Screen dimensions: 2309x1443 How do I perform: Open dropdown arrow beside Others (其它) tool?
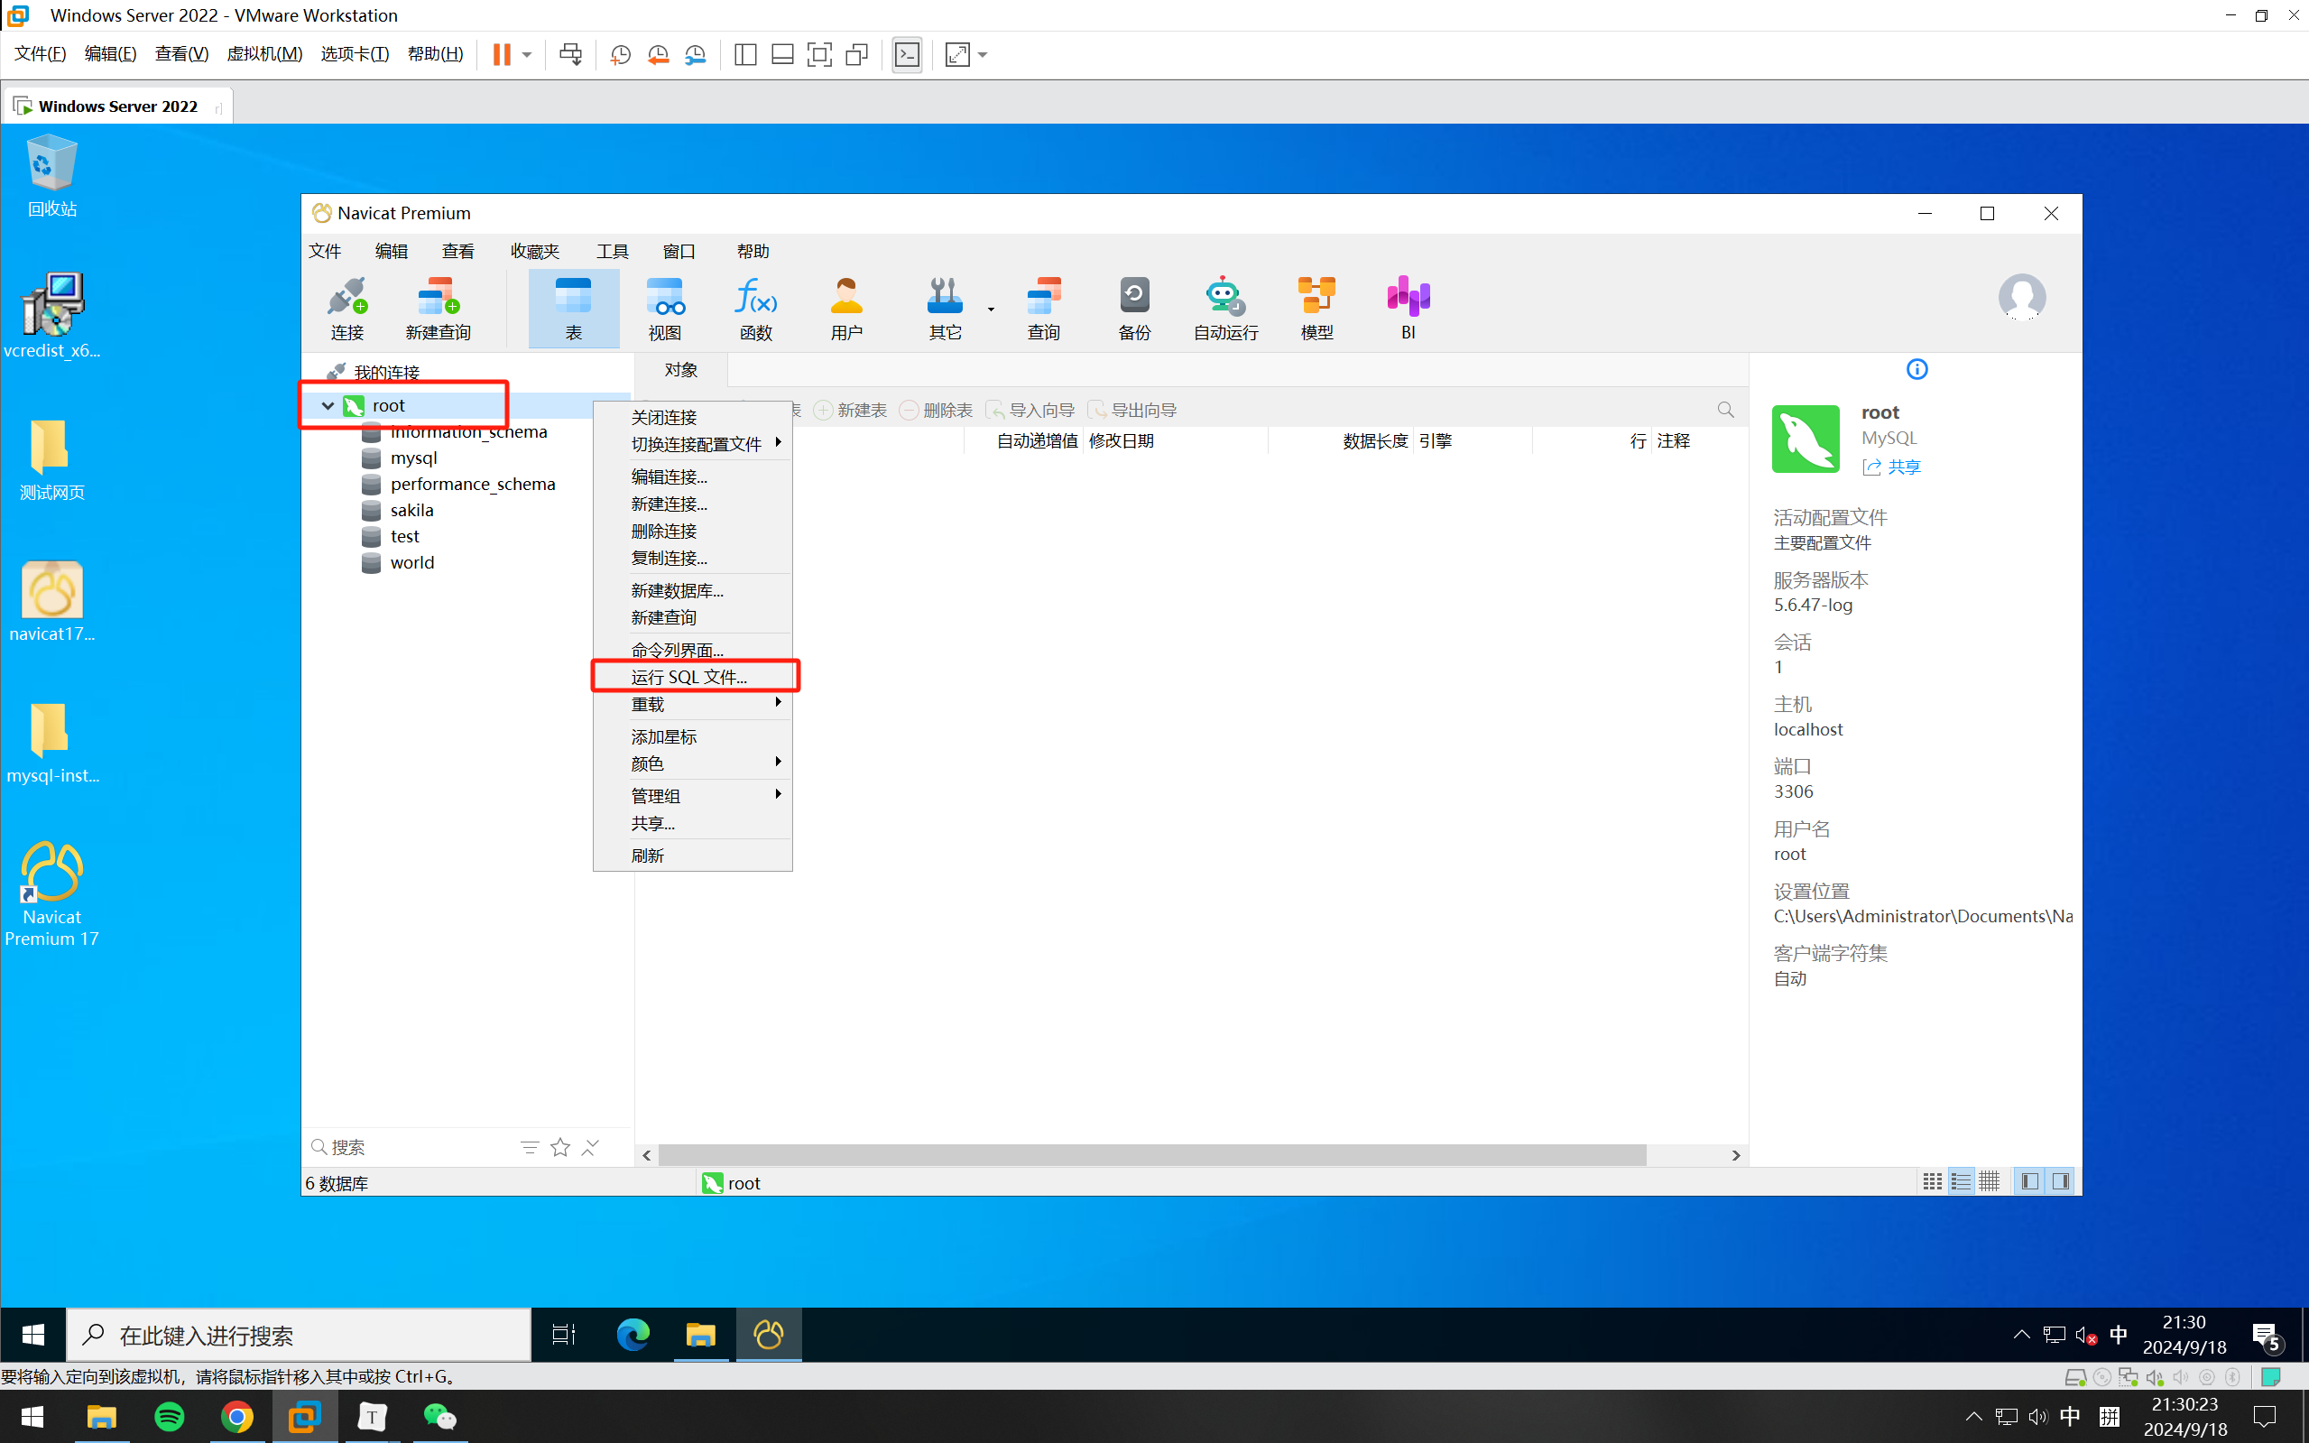click(991, 310)
